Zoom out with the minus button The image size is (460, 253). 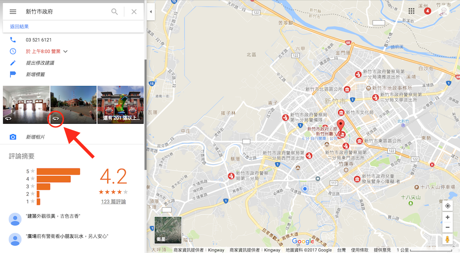[448, 227]
